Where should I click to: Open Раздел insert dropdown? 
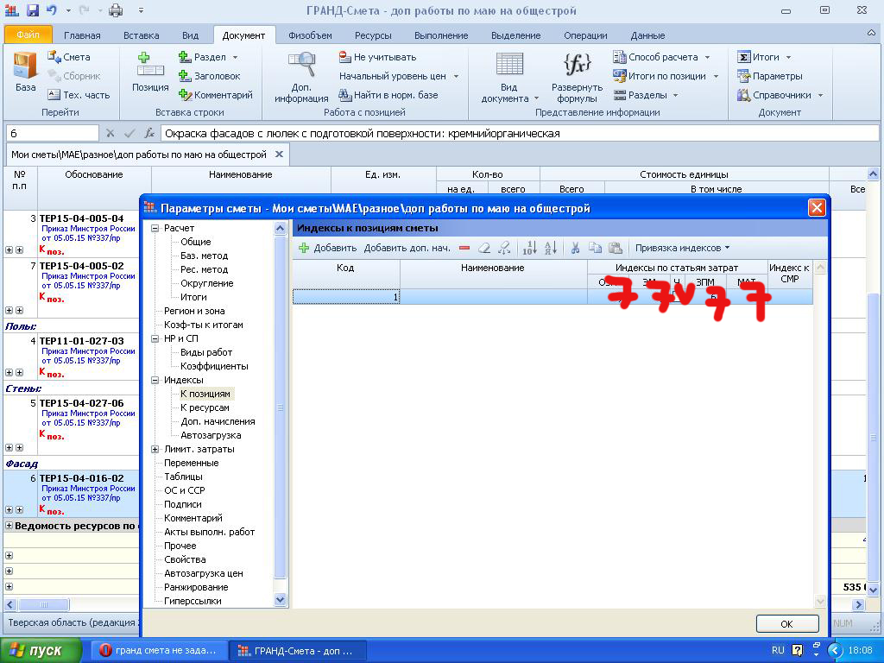[235, 57]
